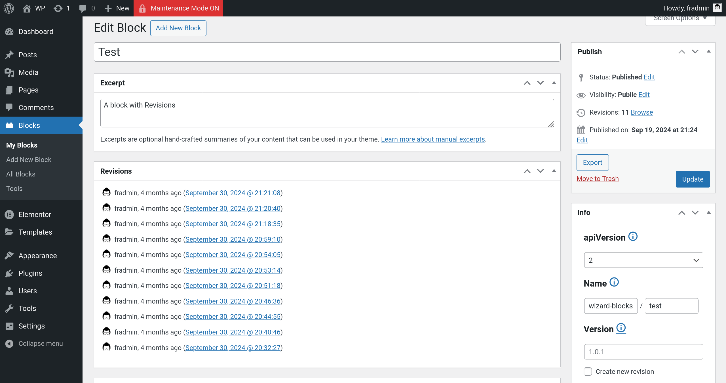Image resolution: width=726 pixels, height=383 pixels.
Task: Click the Name field info icon
Action: click(614, 282)
